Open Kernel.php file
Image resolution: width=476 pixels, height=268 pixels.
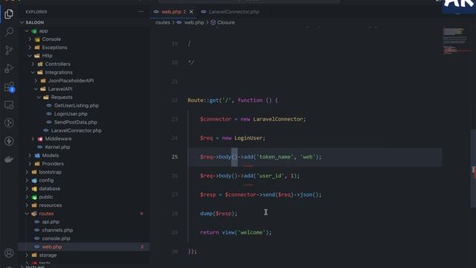pos(57,147)
